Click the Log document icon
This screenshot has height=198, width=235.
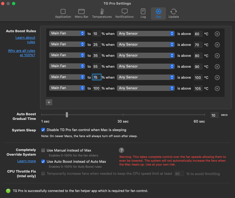pos(143,12)
